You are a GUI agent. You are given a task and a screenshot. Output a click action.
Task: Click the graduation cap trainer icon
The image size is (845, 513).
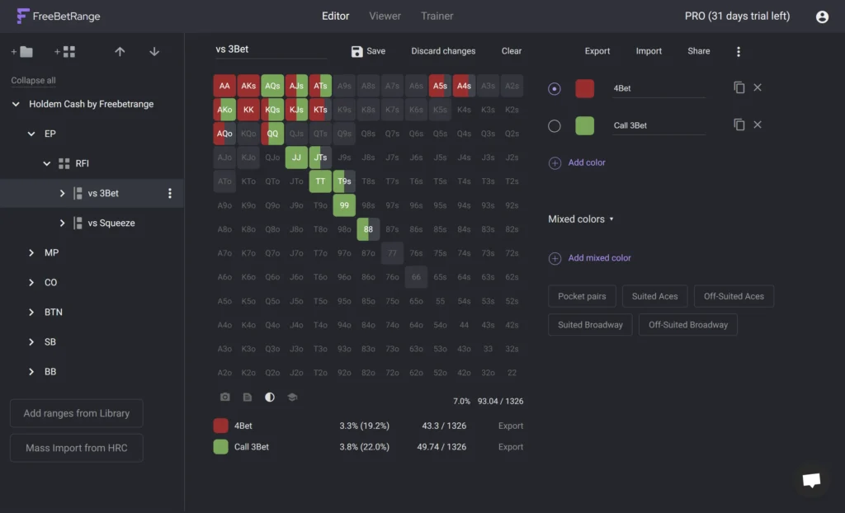[x=292, y=398]
